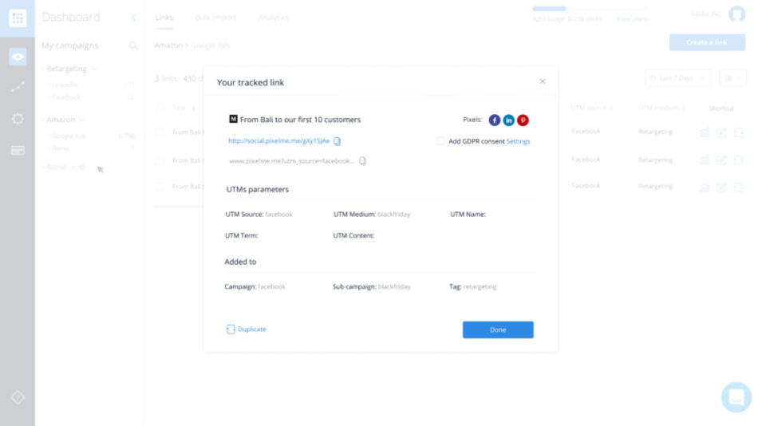This screenshot has height=426, width=766.
Task: Duplicate the first Facebook link row
Action: [x=738, y=132]
